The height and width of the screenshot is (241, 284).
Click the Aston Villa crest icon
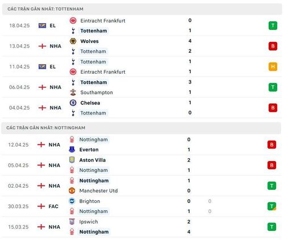72,160
